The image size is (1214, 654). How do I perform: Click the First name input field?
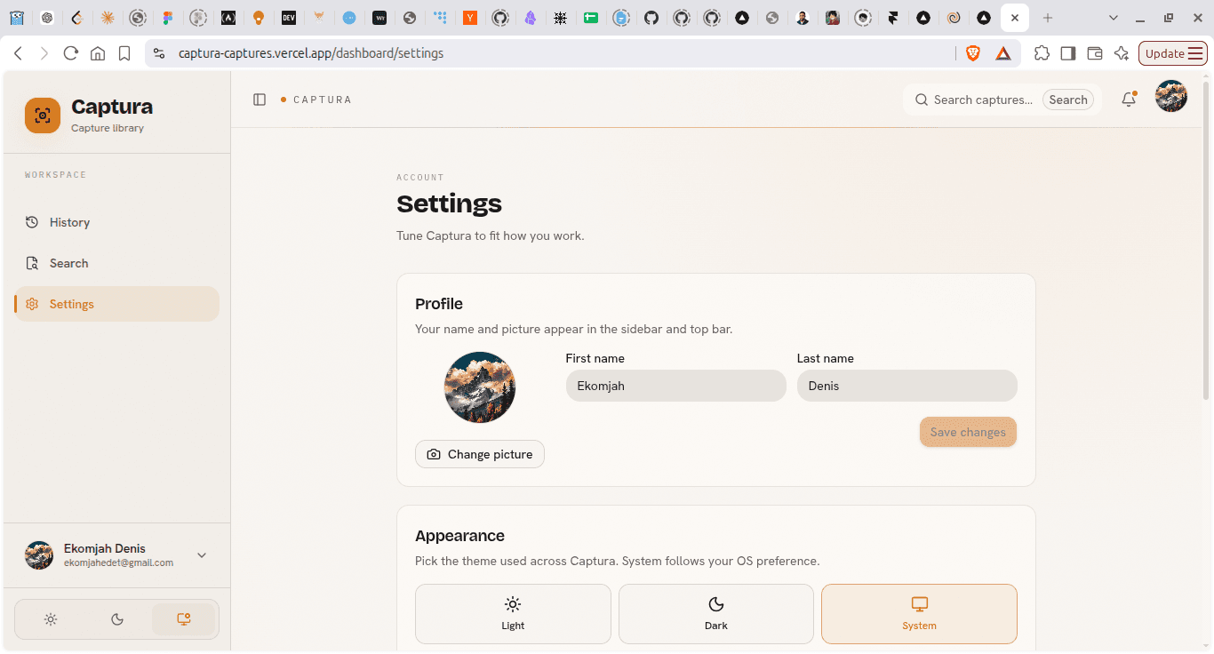click(x=676, y=386)
